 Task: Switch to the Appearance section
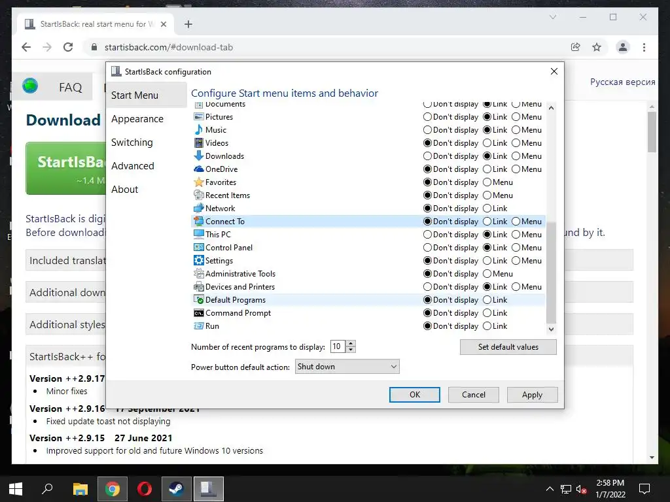coord(137,119)
